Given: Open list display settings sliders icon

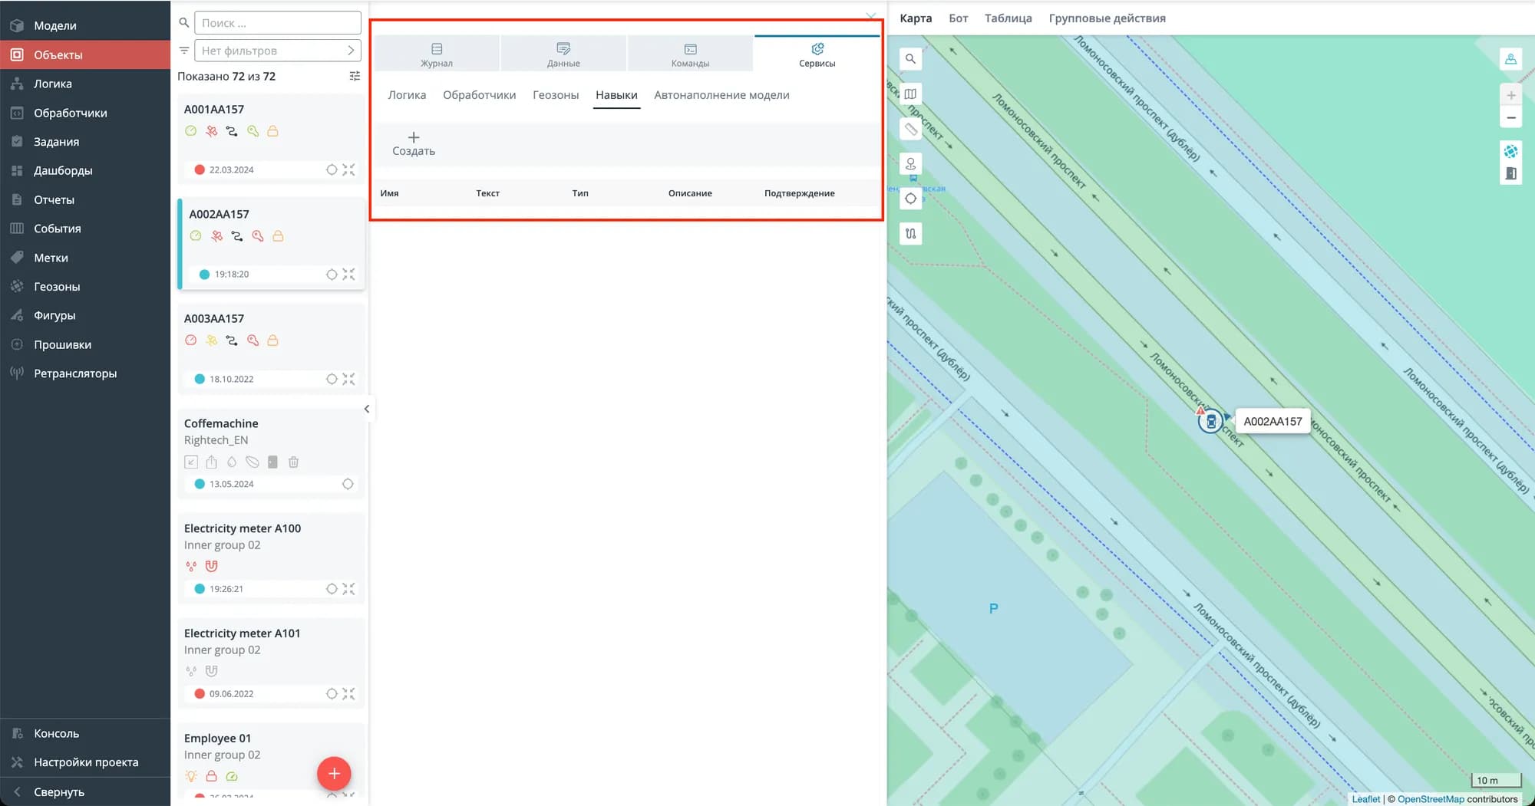Looking at the screenshot, I should (x=355, y=76).
